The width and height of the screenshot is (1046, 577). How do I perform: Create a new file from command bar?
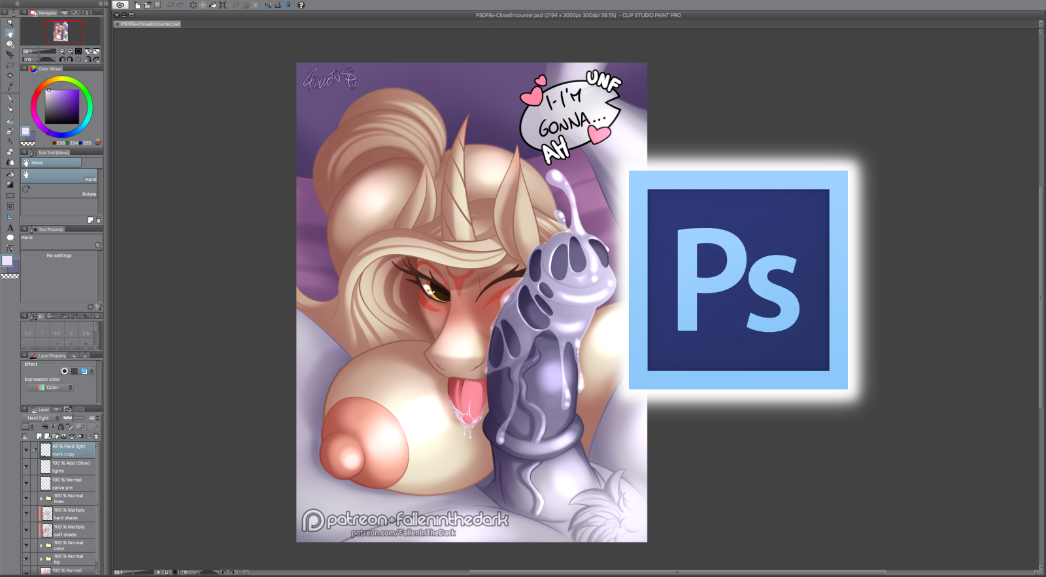(x=137, y=5)
